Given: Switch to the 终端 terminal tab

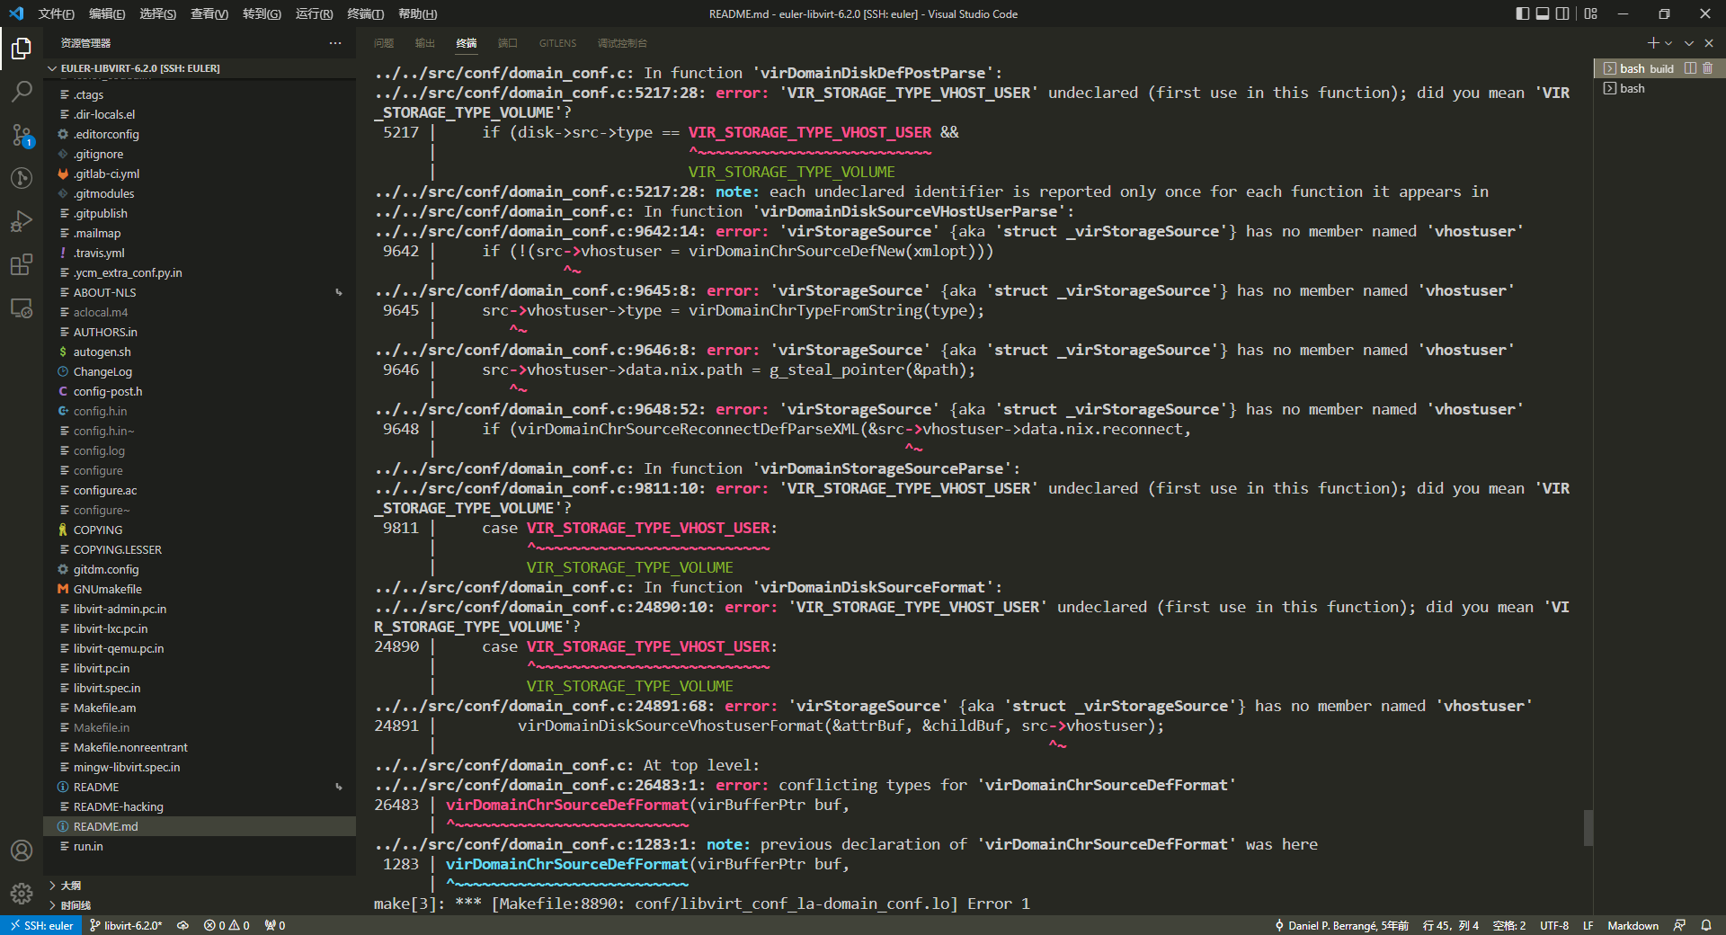Looking at the screenshot, I should click(467, 43).
